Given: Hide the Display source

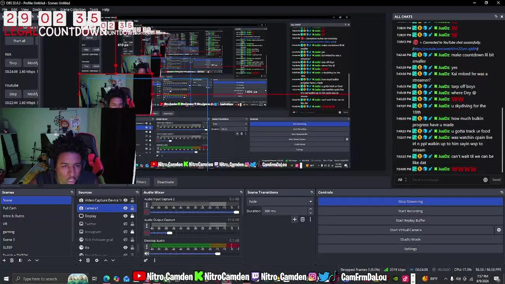Looking at the screenshot, I should pos(125,216).
